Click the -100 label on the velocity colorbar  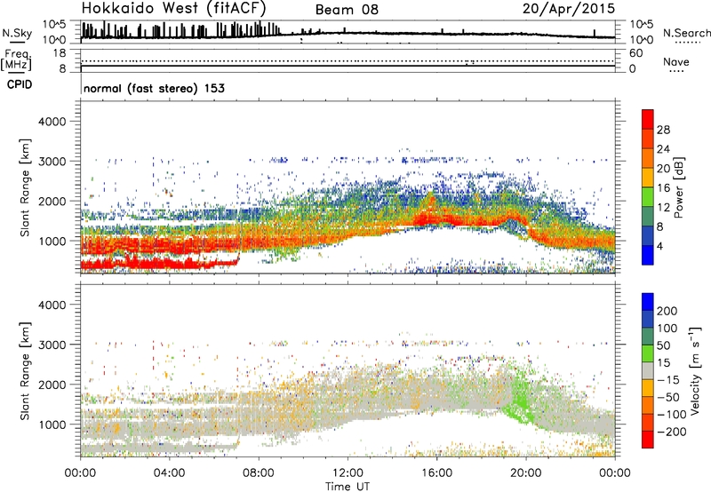pos(672,415)
